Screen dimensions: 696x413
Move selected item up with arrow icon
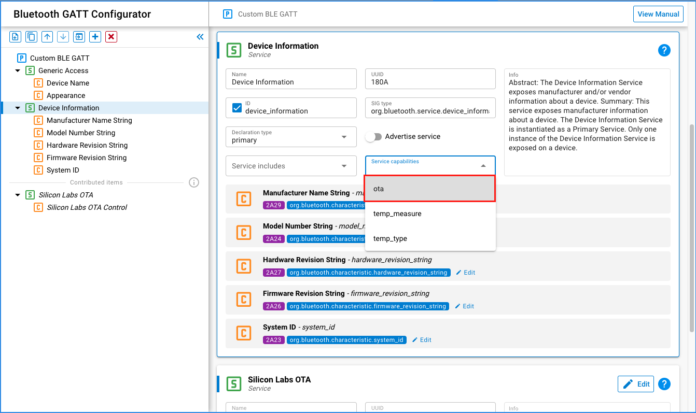coord(47,37)
